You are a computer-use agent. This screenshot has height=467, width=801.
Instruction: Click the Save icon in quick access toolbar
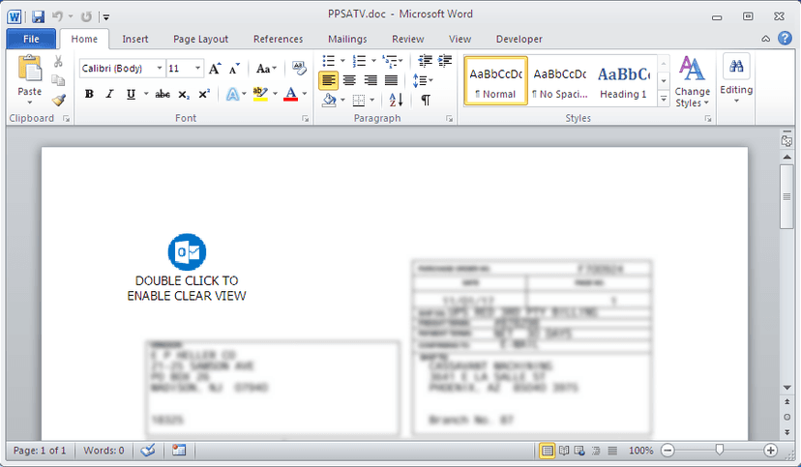38,16
